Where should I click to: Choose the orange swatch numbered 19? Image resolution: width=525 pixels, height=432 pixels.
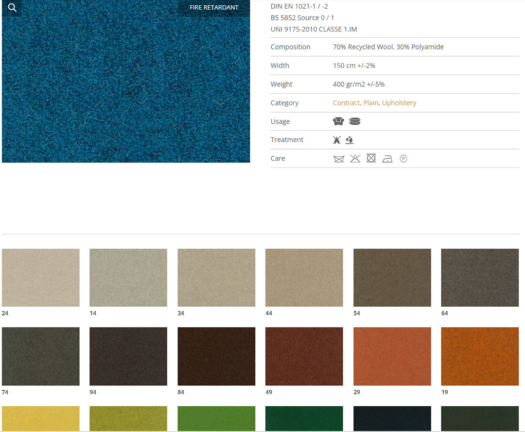tap(480, 356)
